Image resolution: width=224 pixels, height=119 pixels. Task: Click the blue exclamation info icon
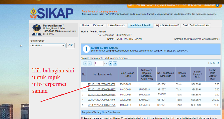[86, 49]
